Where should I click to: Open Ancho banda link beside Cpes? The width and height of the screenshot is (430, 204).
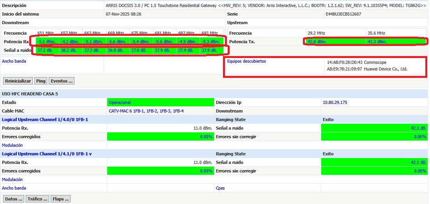[x=14, y=188]
